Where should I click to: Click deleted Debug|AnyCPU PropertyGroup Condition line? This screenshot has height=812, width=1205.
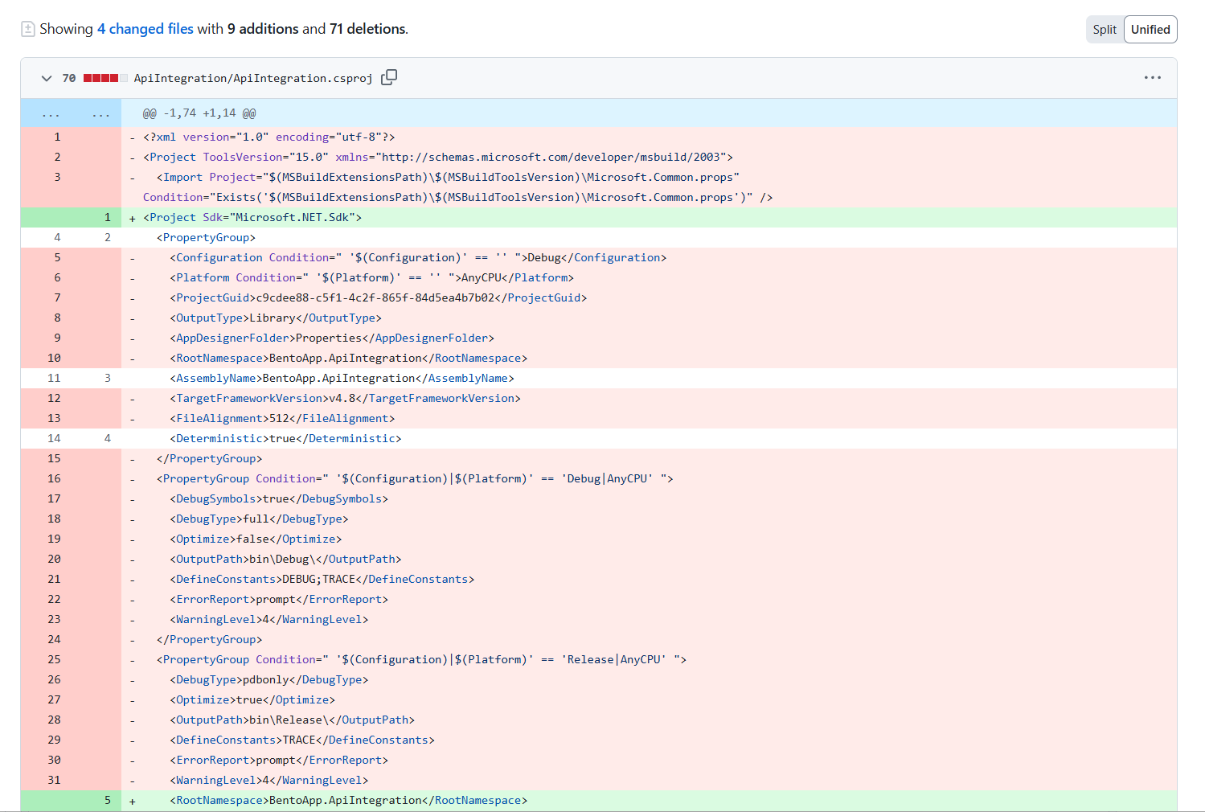649,478
